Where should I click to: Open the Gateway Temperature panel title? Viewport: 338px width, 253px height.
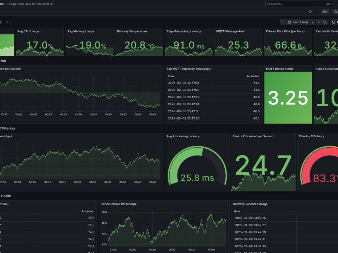point(132,31)
